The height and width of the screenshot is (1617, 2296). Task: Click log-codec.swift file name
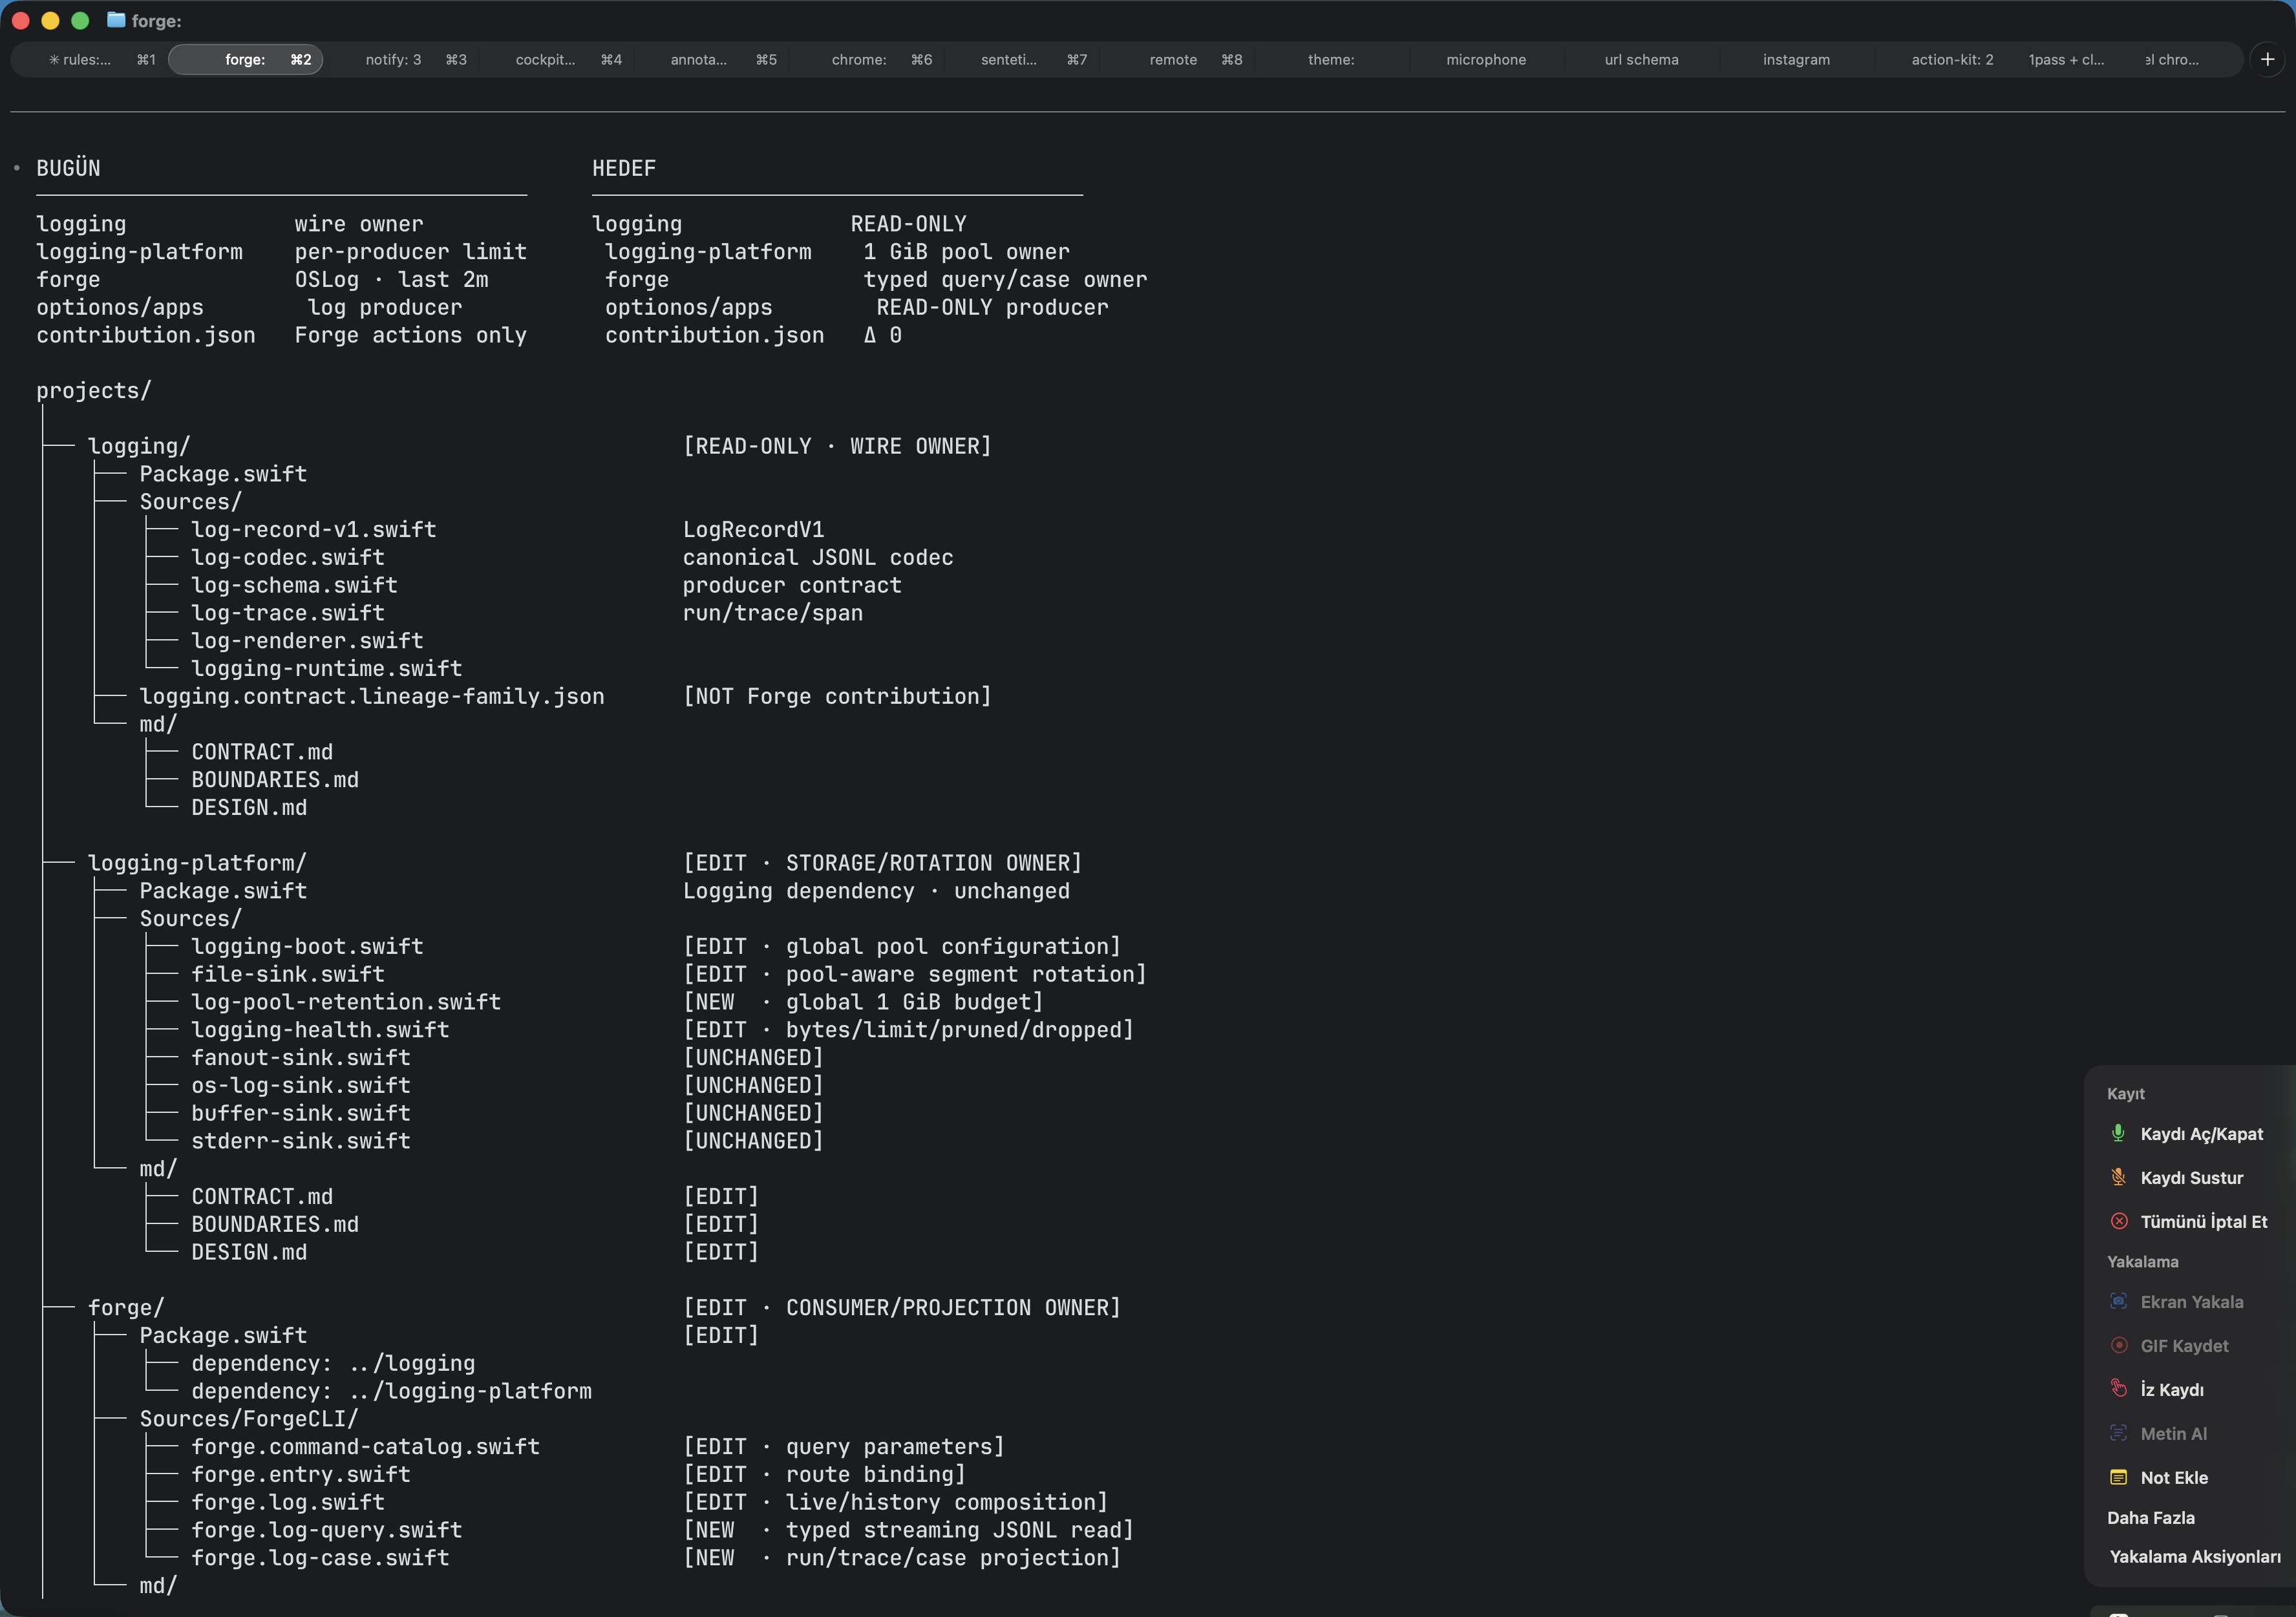point(288,557)
